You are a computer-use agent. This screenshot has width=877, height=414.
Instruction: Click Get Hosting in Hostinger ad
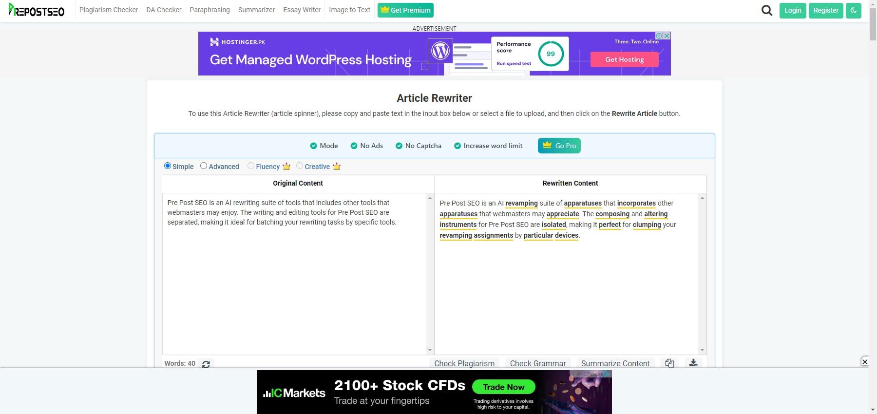pos(625,59)
